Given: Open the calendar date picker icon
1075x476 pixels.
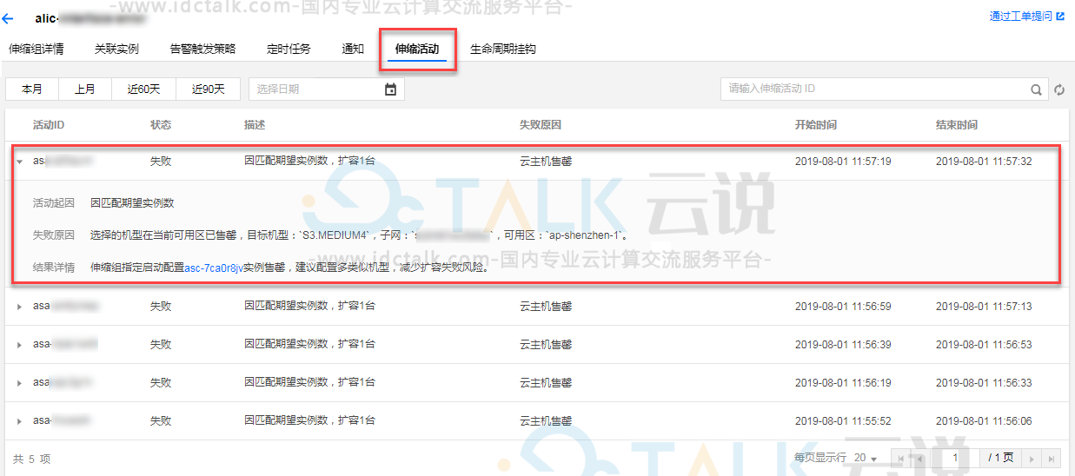Looking at the screenshot, I should (x=390, y=89).
